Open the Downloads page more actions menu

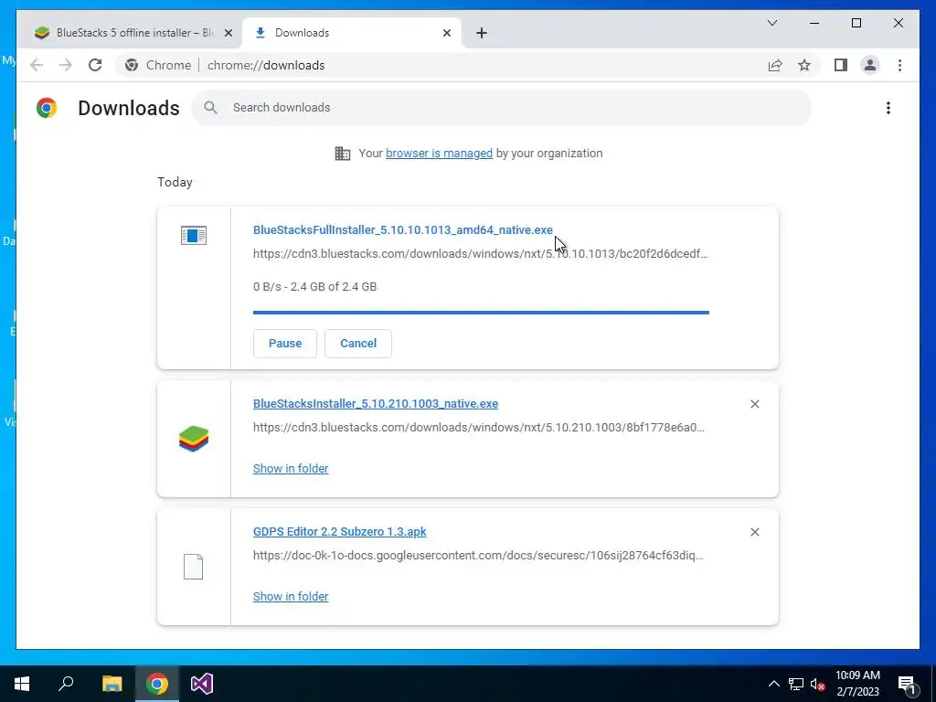(x=888, y=108)
